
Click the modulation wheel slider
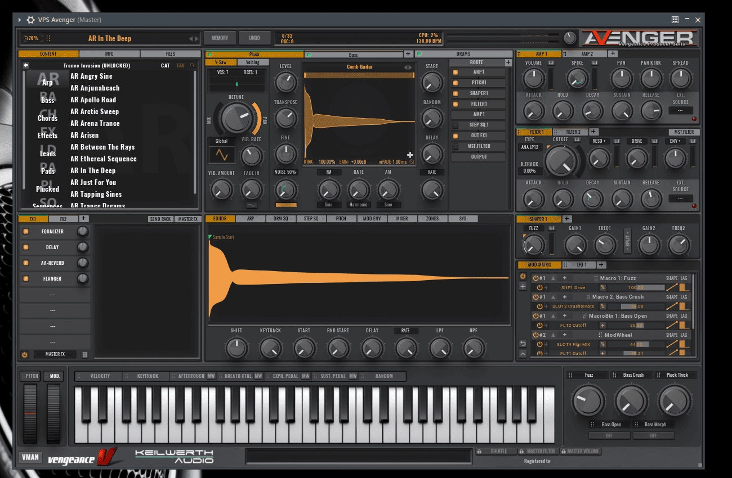click(x=53, y=413)
